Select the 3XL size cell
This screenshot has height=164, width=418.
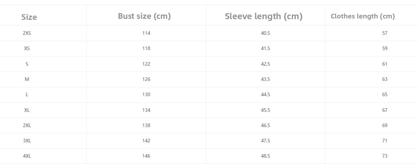pyautogui.click(x=27, y=141)
